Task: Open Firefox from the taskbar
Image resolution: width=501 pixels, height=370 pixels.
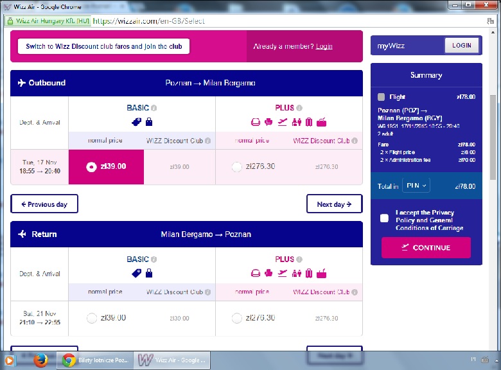Action: point(41,361)
